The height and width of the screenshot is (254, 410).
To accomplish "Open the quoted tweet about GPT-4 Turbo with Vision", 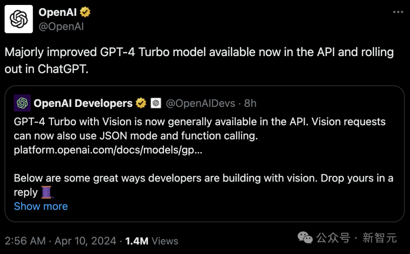I will (x=205, y=154).
